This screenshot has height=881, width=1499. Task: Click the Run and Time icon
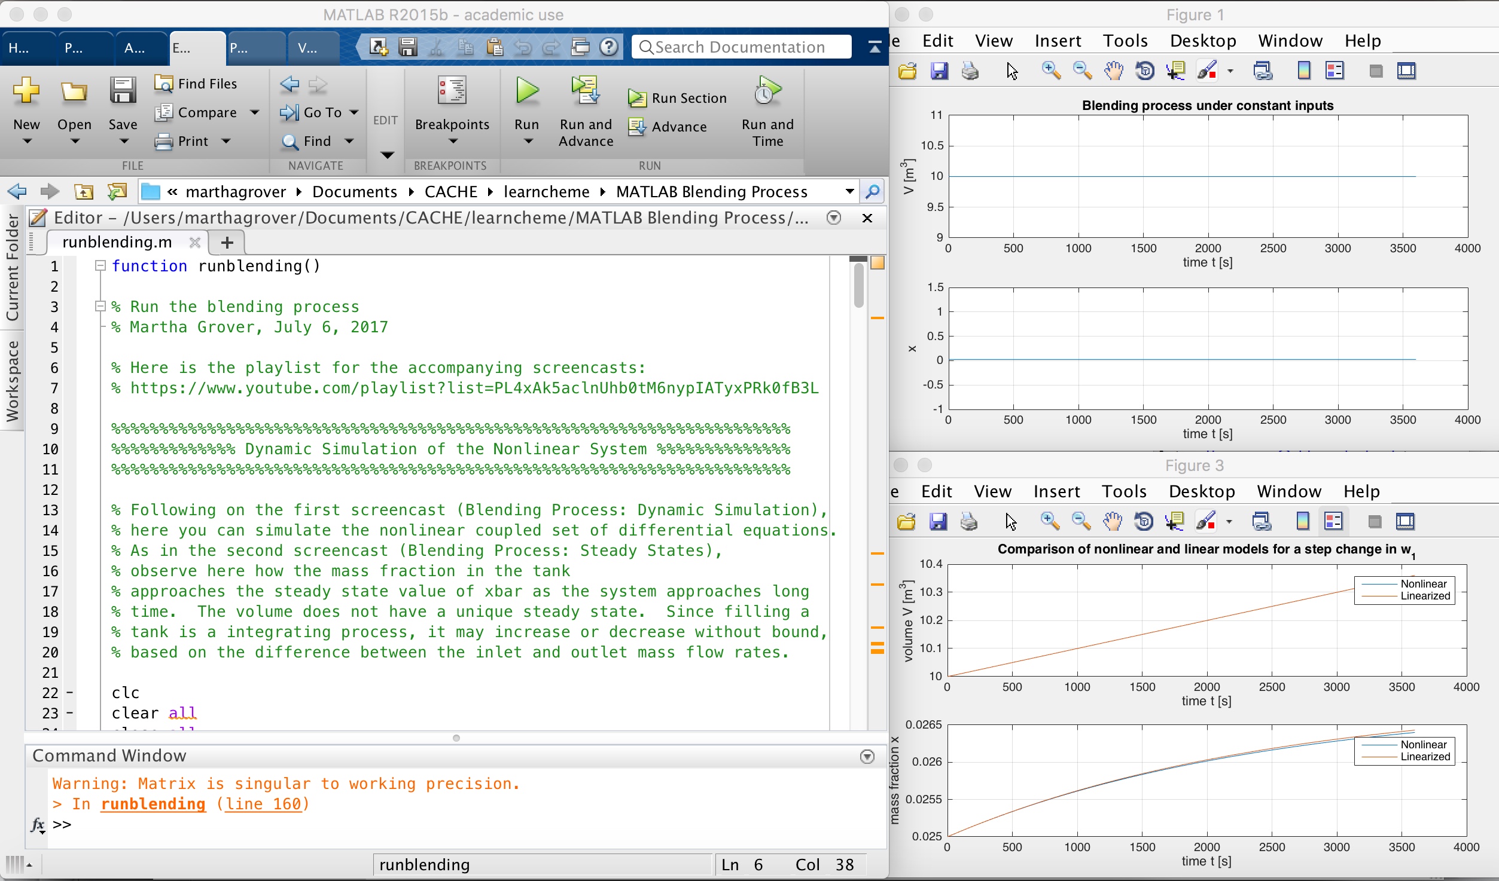click(x=767, y=91)
